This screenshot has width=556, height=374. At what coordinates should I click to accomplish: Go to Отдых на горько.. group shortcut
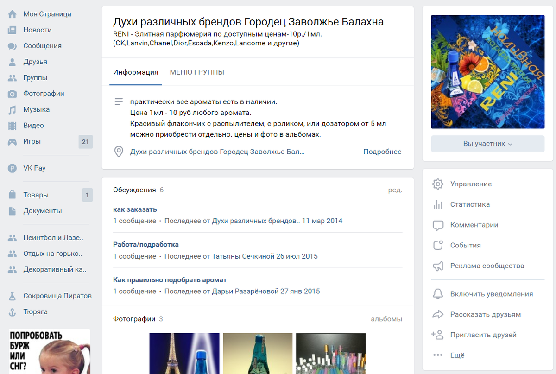53,254
